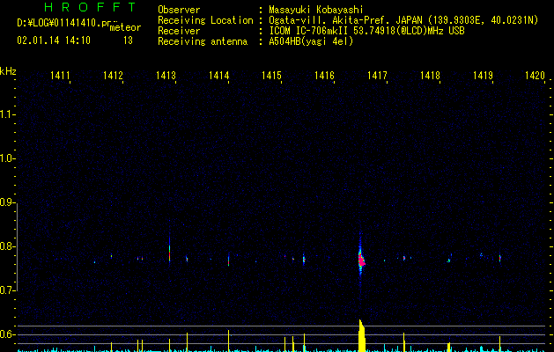
Task: Click the 1417 time axis label
Action: click(377, 76)
